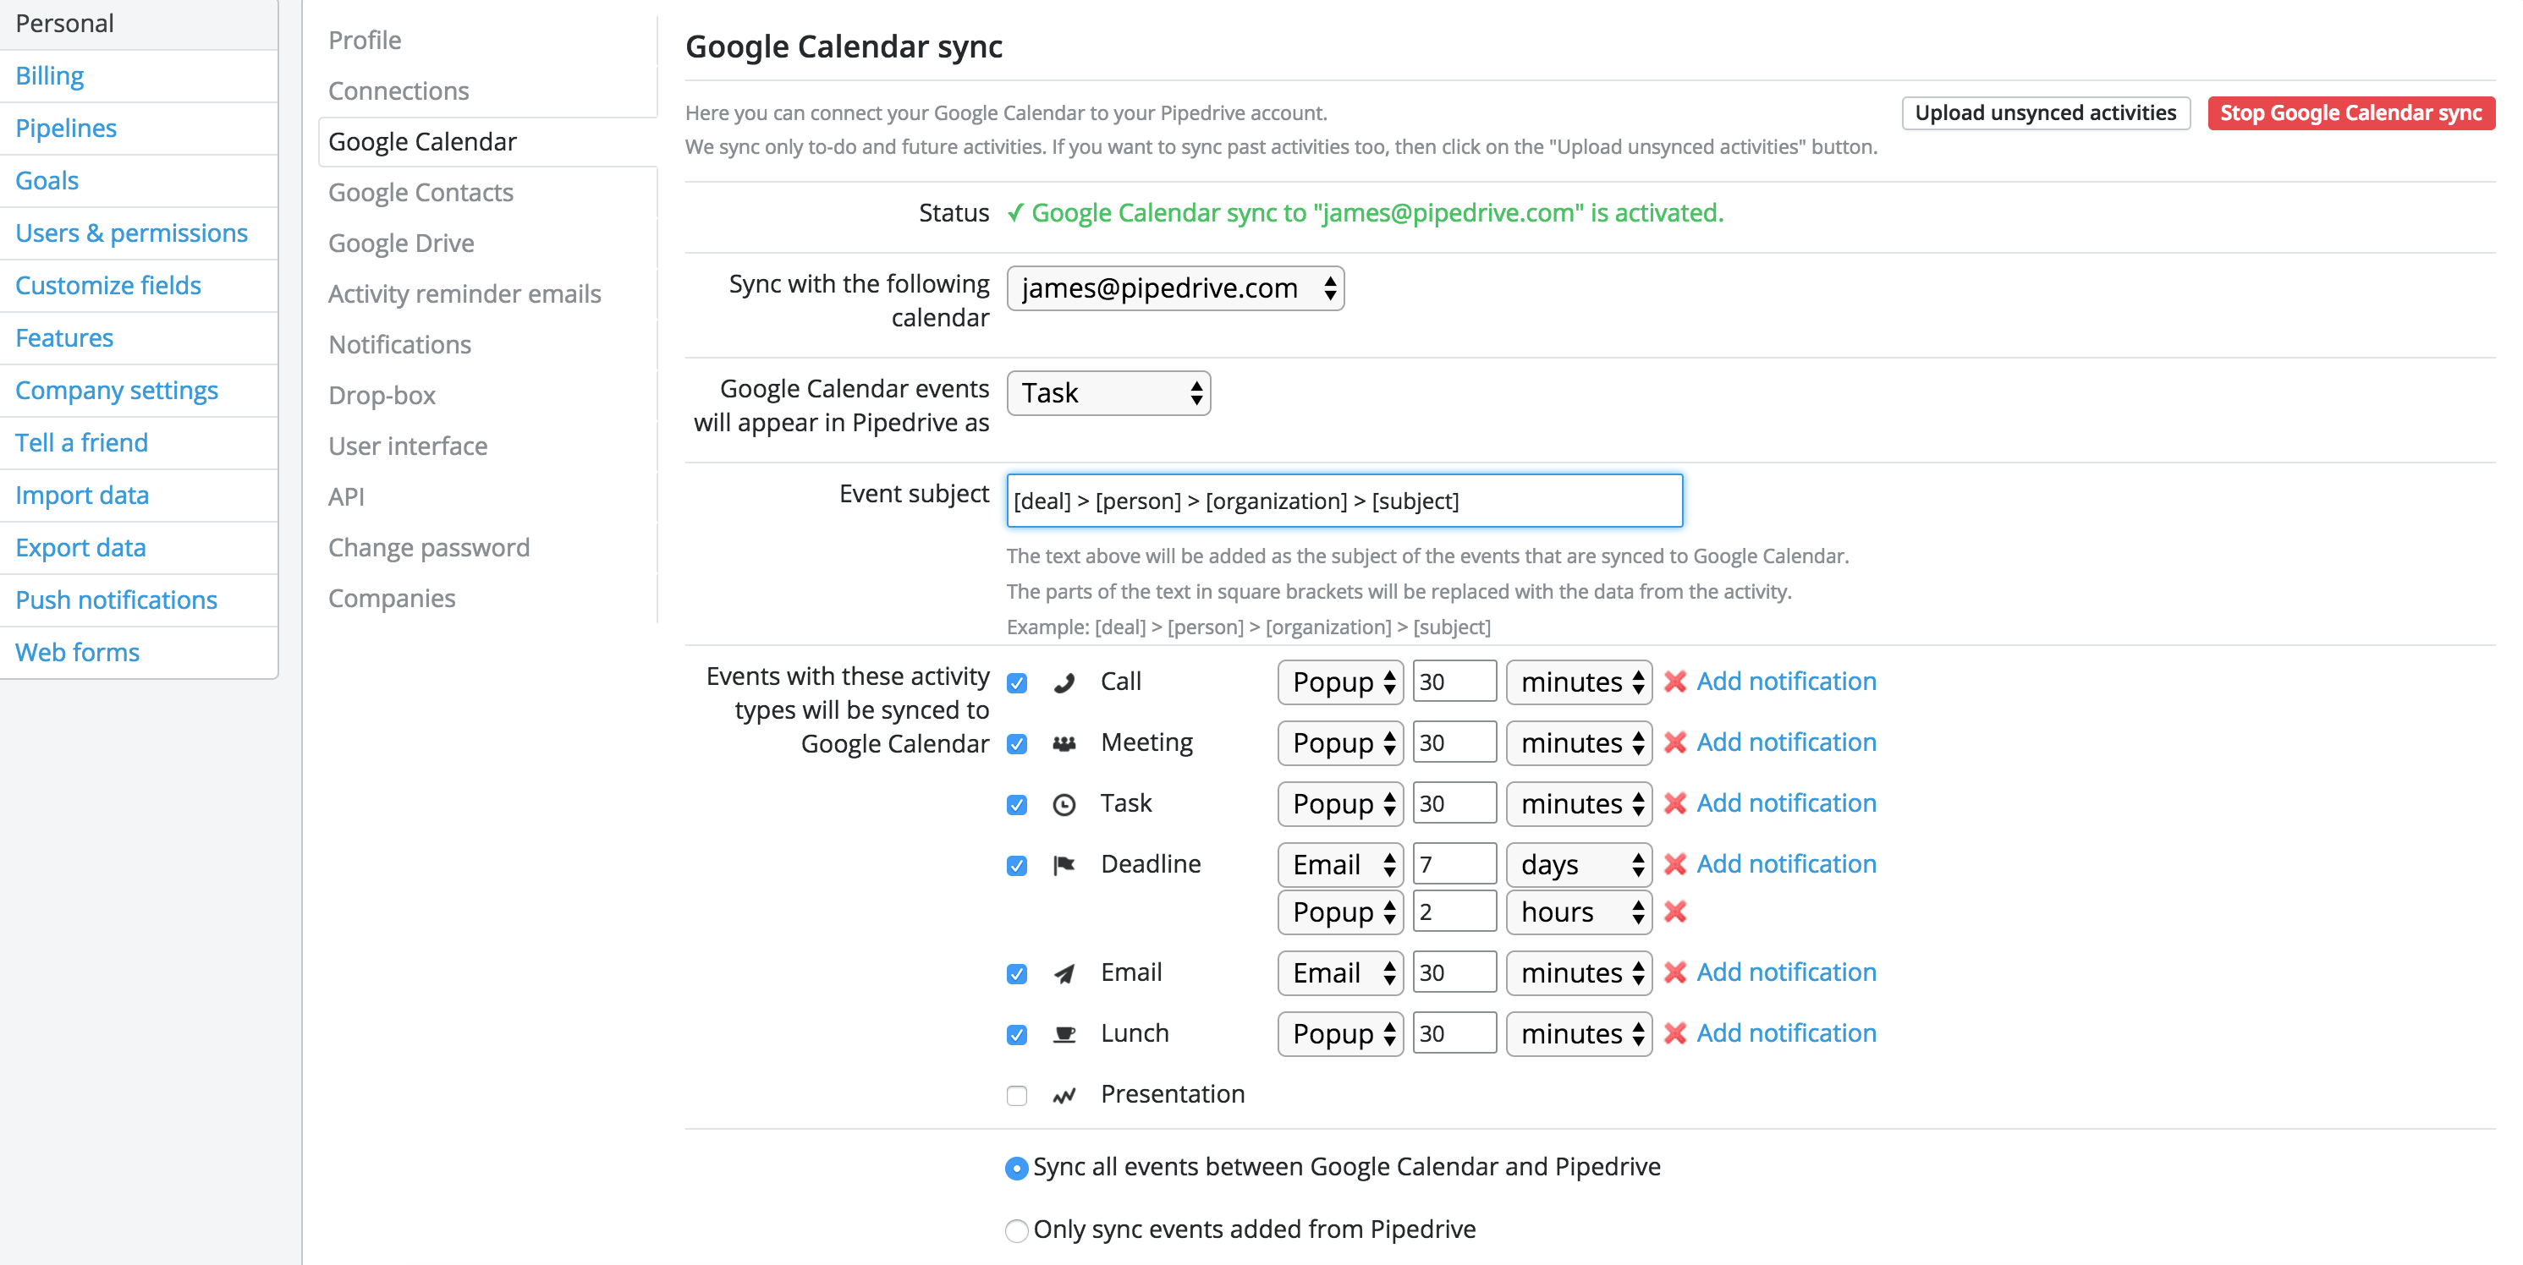Open the API settings tab
2523x1265 pixels.
click(346, 497)
